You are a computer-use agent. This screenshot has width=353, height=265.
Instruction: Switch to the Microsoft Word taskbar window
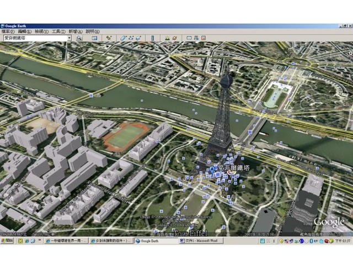pyautogui.click(x=201, y=241)
